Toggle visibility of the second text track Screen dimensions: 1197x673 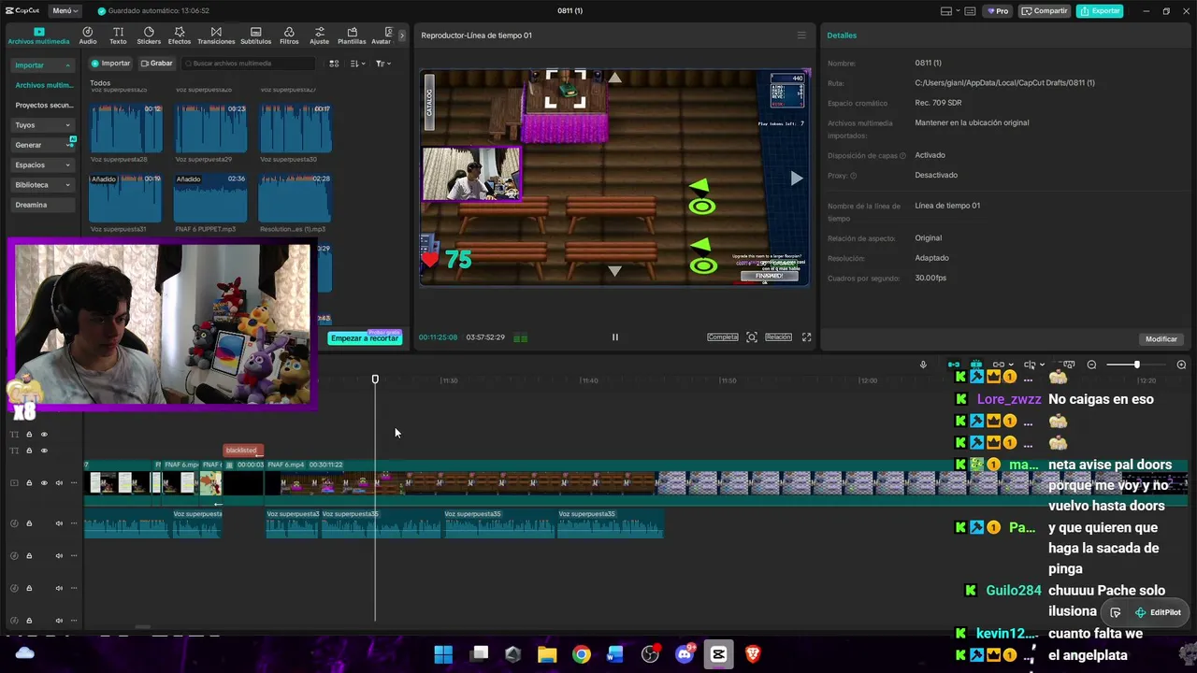pos(44,451)
